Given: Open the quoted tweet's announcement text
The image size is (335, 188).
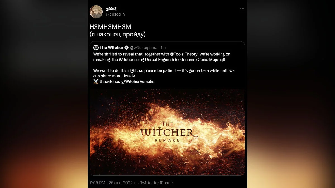Looking at the screenshot, I should click(x=164, y=65).
